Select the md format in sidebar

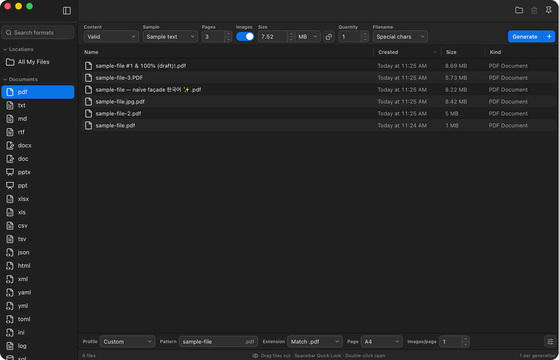pyautogui.click(x=38, y=119)
